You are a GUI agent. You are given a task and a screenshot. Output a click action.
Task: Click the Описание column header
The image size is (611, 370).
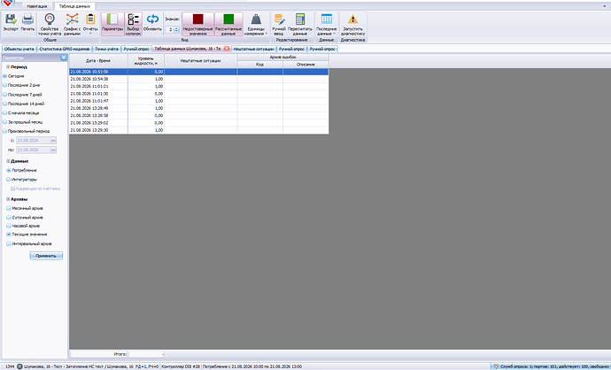click(x=305, y=65)
